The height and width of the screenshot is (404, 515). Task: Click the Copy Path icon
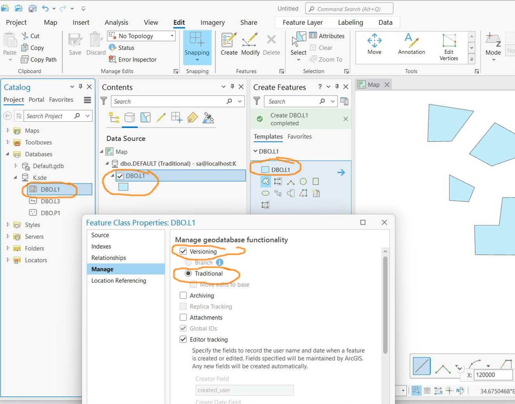25,59
